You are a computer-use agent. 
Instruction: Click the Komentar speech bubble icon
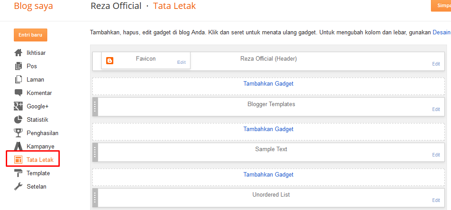click(x=18, y=93)
